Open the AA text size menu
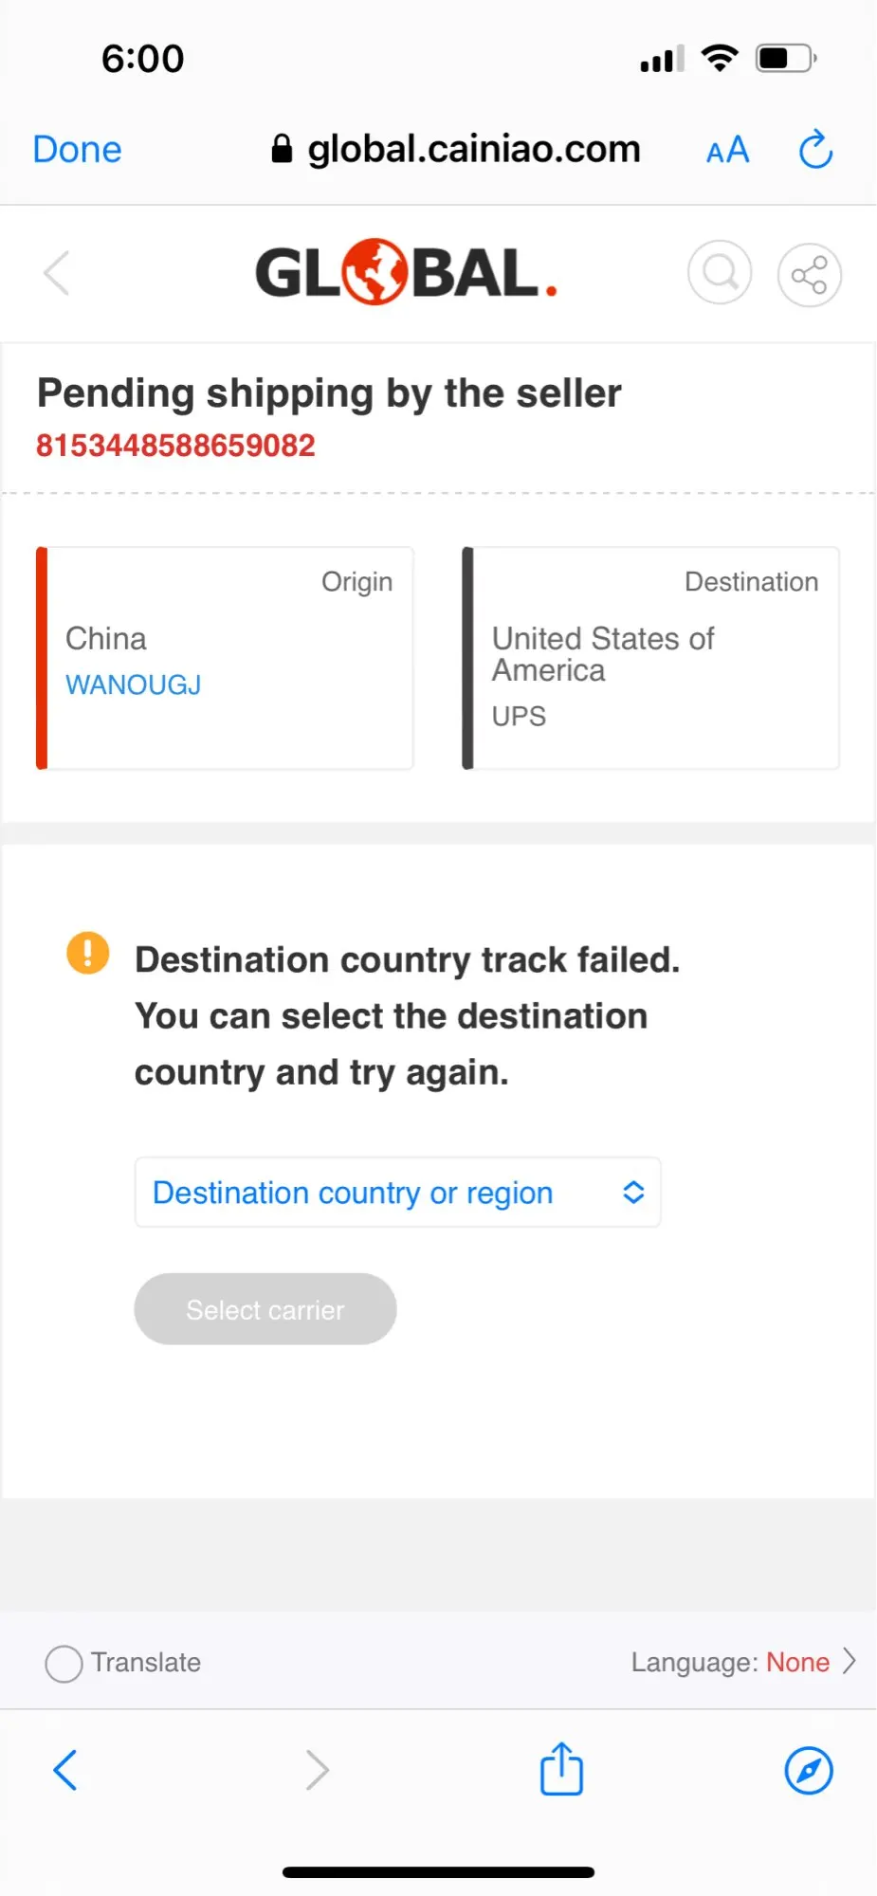This screenshot has width=877, height=1896. pos(727,150)
